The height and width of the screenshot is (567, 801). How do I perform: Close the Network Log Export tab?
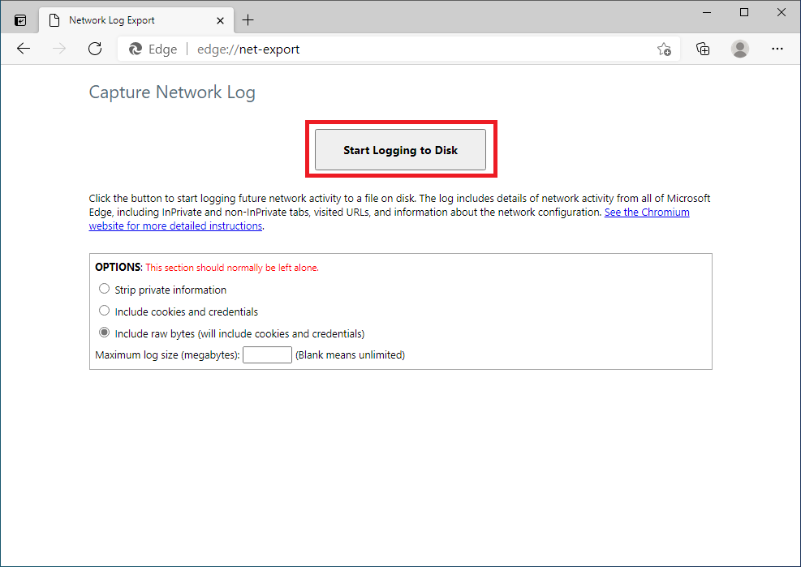pyautogui.click(x=218, y=20)
